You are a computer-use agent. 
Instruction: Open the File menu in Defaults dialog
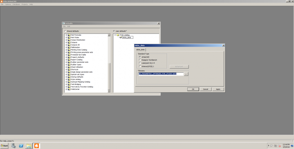pyautogui.click(x=64, y=27)
